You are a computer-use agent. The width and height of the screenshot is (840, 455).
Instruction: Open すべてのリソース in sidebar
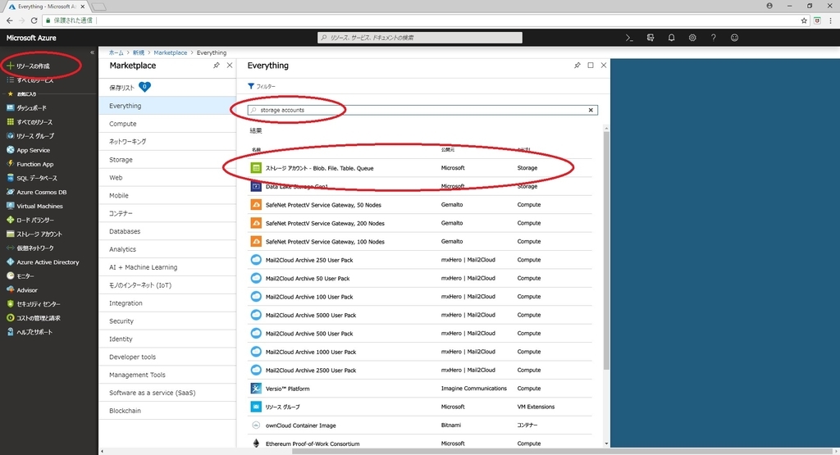click(30, 122)
